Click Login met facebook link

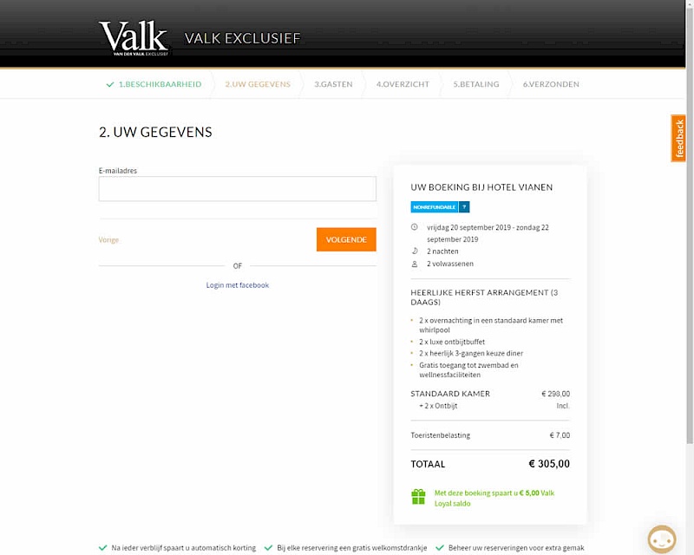pos(237,285)
